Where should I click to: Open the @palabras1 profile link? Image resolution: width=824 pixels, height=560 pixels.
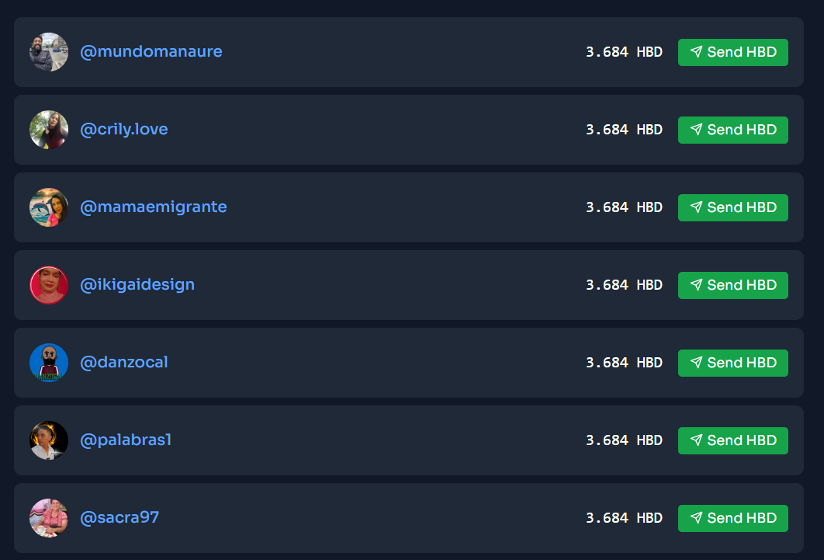[x=126, y=440]
